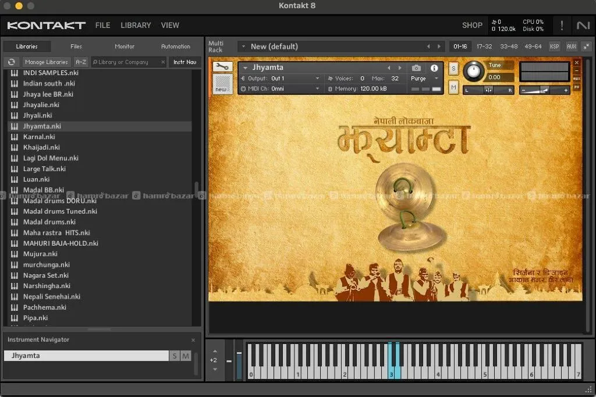Screen dimensions: 596x397
Task: Click the Manage Libraries button
Action: point(47,62)
